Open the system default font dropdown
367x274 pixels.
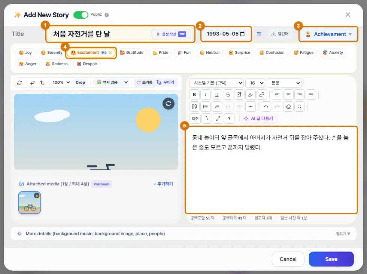tap(216, 83)
